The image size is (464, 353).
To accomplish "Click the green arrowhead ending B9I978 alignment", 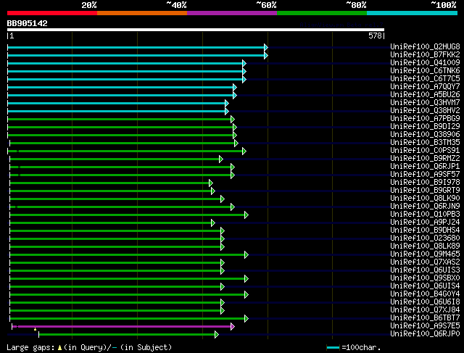I will click(211, 183).
